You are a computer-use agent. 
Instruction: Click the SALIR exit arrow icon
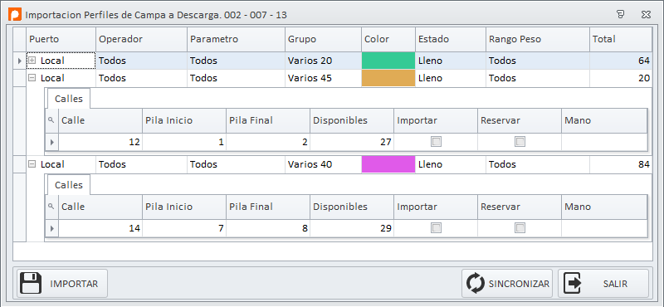coord(572,283)
